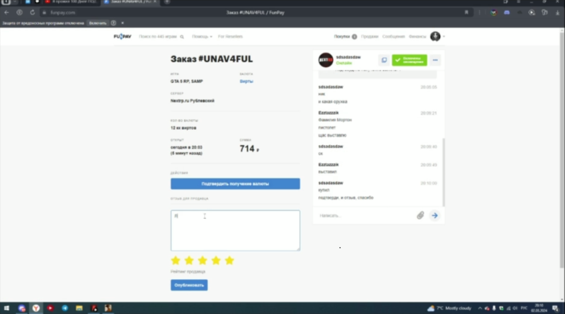The image size is (565, 314).
Task: Open the weather widget Mostly cloudy
Action: [x=449, y=308]
